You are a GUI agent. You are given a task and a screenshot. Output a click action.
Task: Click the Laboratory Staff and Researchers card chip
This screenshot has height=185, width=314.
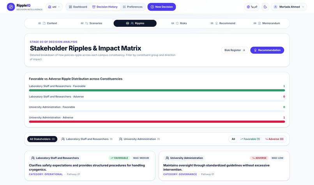(x=55, y=158)
